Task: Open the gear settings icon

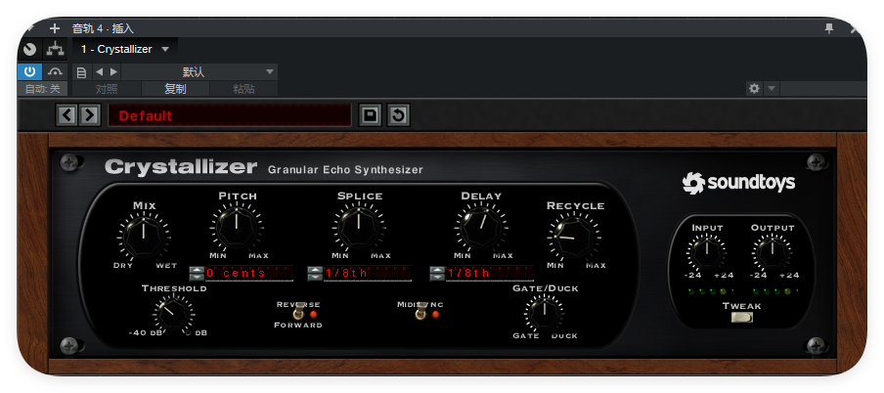Action: point(754,89)
